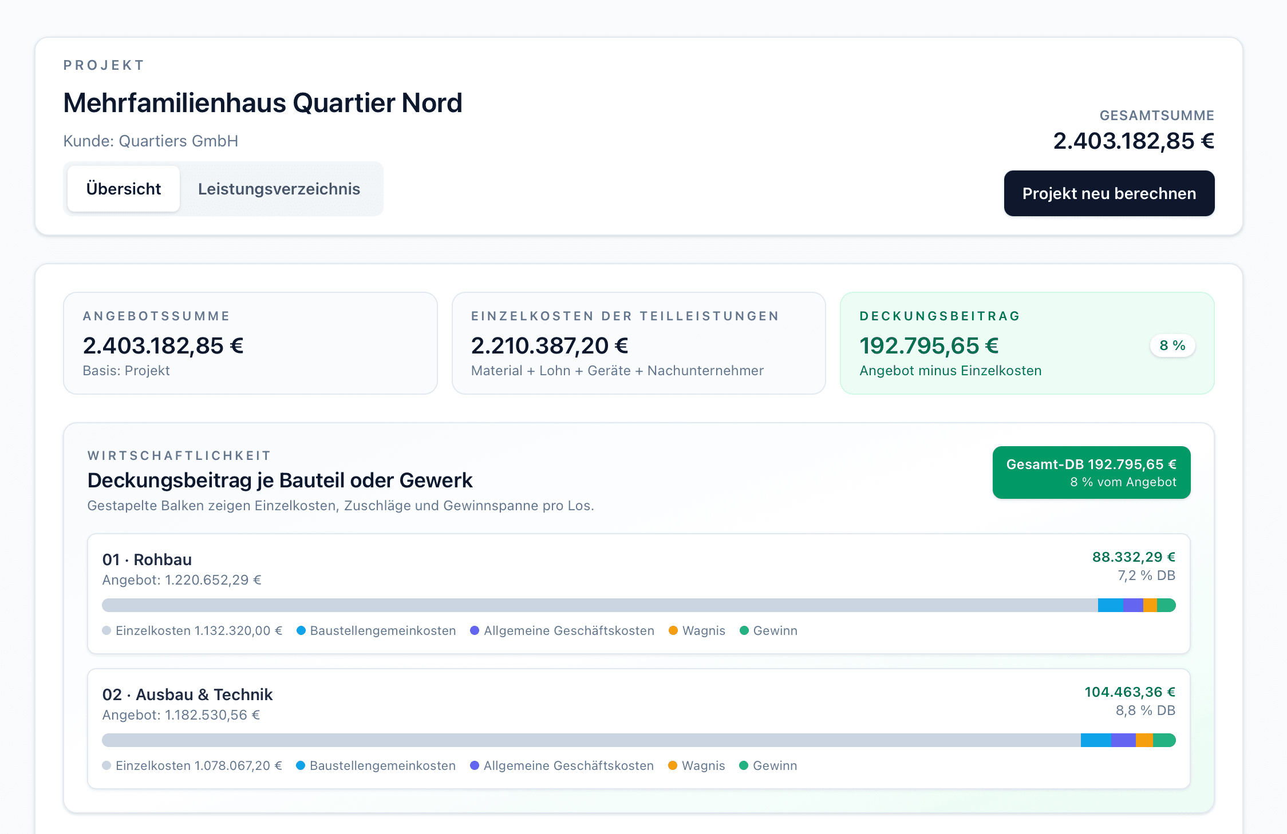1287x834 pixels.
Task: Click the Rohbau contribution value 88.332,29 €
Action: click(x=1134, y=557)
